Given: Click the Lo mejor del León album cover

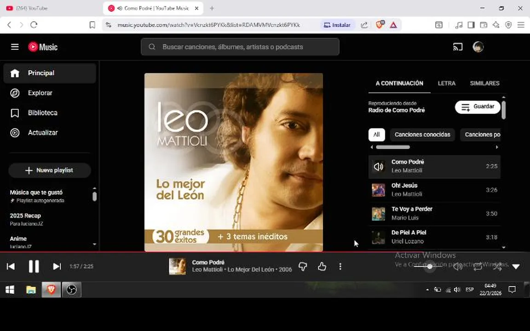Looking at the screenshot, I should pos(234,162).
